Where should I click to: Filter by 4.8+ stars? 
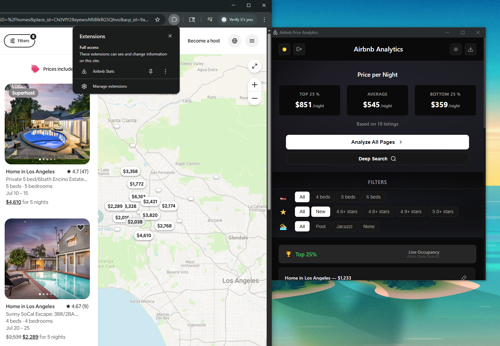(379, 212)
